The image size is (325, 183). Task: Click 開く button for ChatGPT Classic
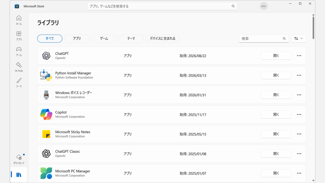(x=276, y=154)
